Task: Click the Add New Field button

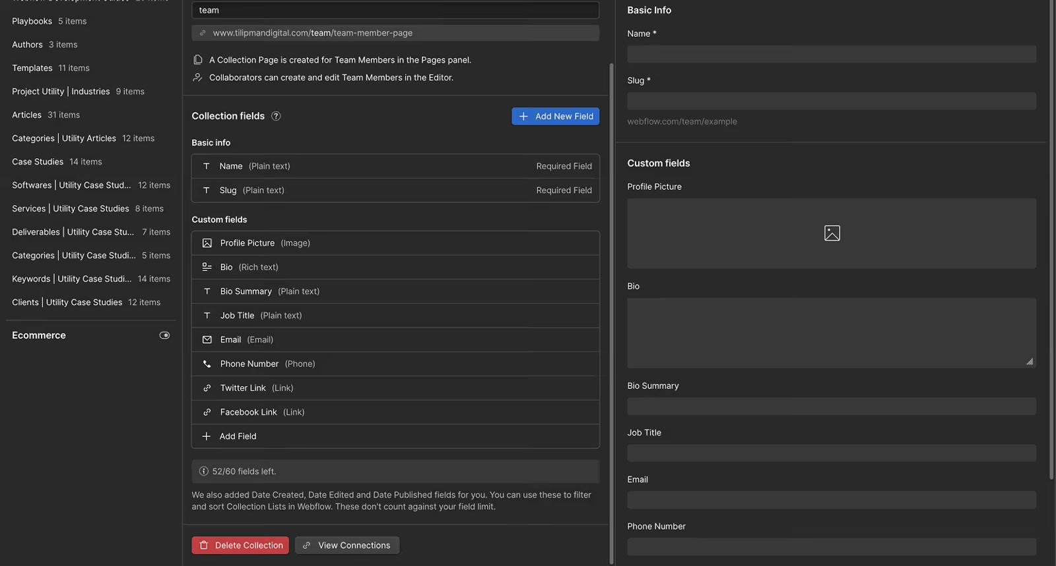Action: tap(556, 116)
